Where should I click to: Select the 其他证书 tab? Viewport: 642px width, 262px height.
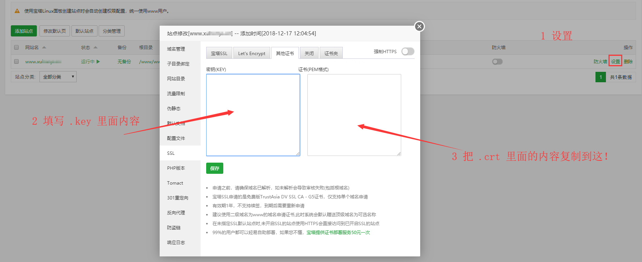[285, 53]
